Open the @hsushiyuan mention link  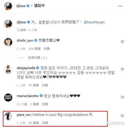[x=94, y=22]
